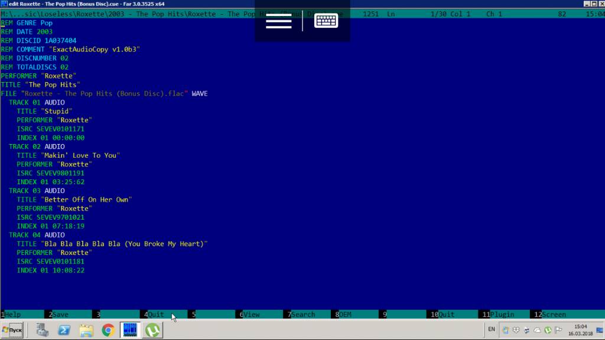Click the TITLE "Stupid" line
Screen dimensions: 605x340
[x=44, y=112]
